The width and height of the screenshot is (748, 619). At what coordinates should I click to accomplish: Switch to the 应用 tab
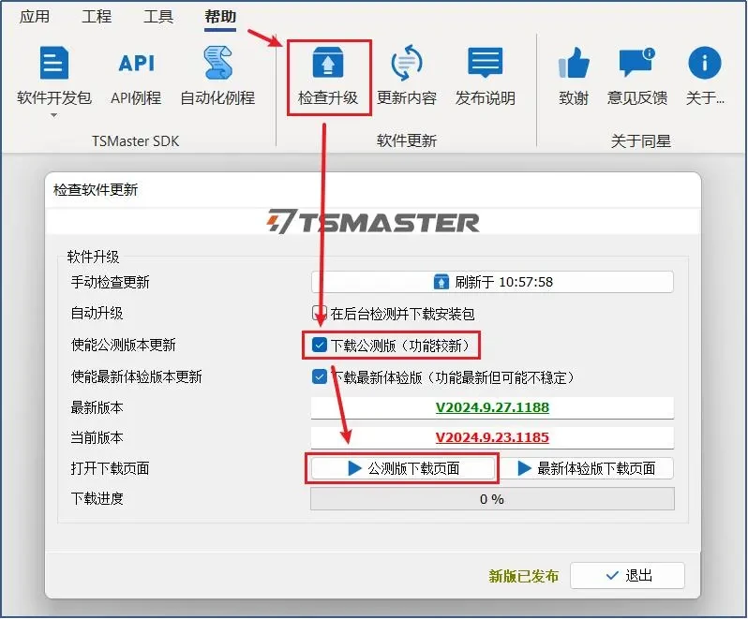35,17
